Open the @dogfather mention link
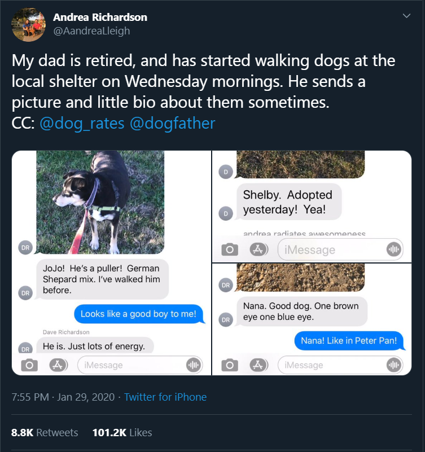 pos(173,123)
